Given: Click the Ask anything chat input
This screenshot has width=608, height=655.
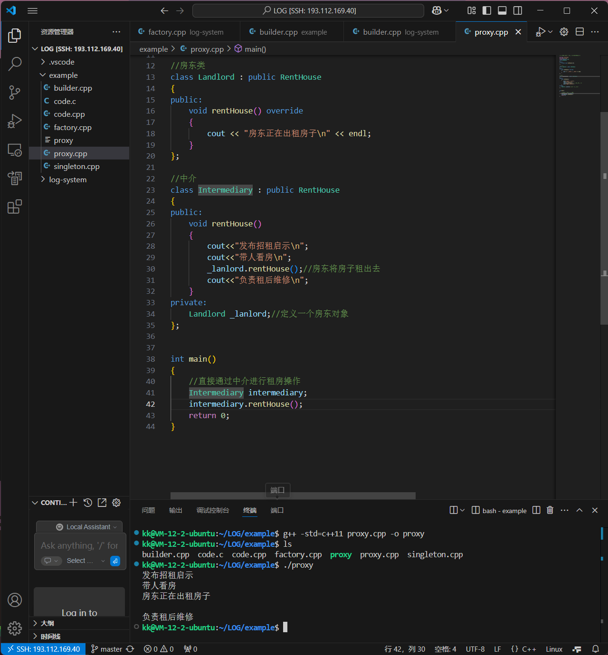Looking at the screenshot, I should [x=79, y=546].
